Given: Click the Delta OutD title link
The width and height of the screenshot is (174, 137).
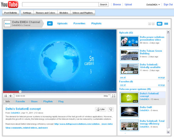Looking at the screenshot, I should tap(146, 107).
